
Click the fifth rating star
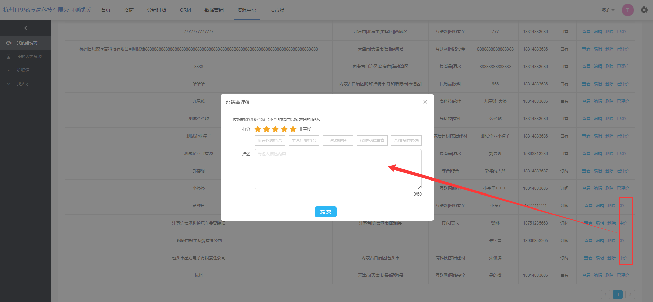pos(293,129)
